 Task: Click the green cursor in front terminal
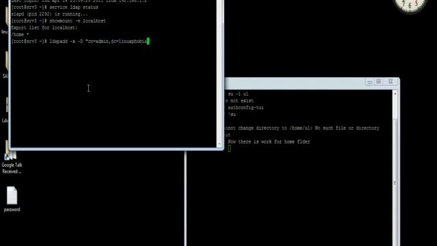[x=148, y=41]
